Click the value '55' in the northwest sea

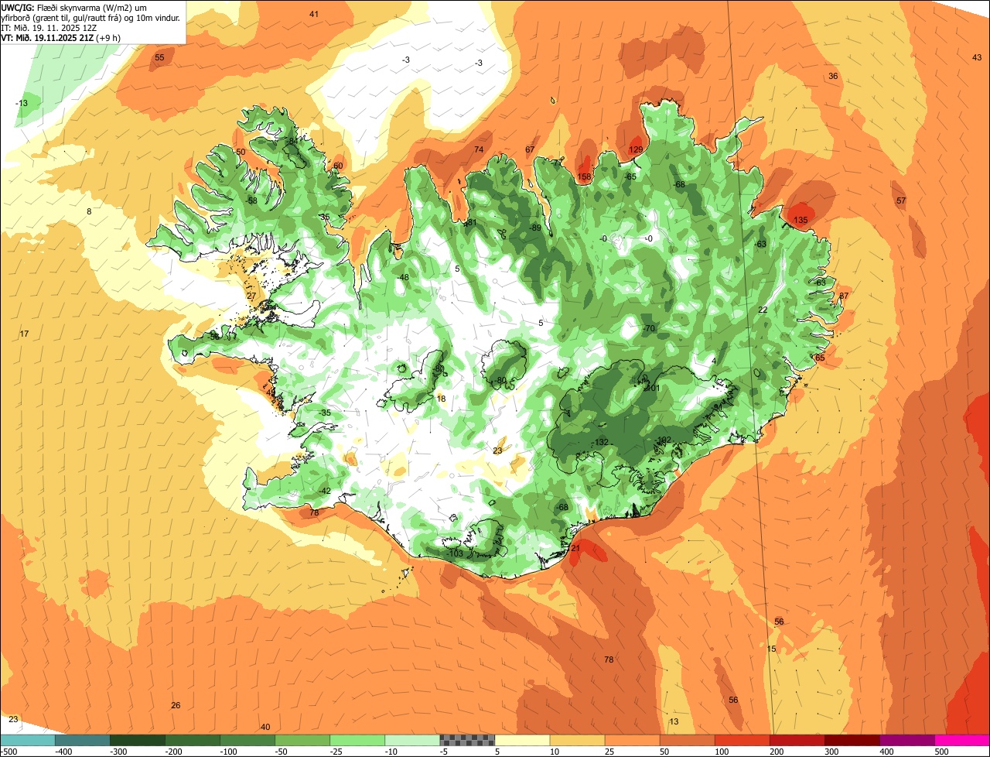pos(159,57)
